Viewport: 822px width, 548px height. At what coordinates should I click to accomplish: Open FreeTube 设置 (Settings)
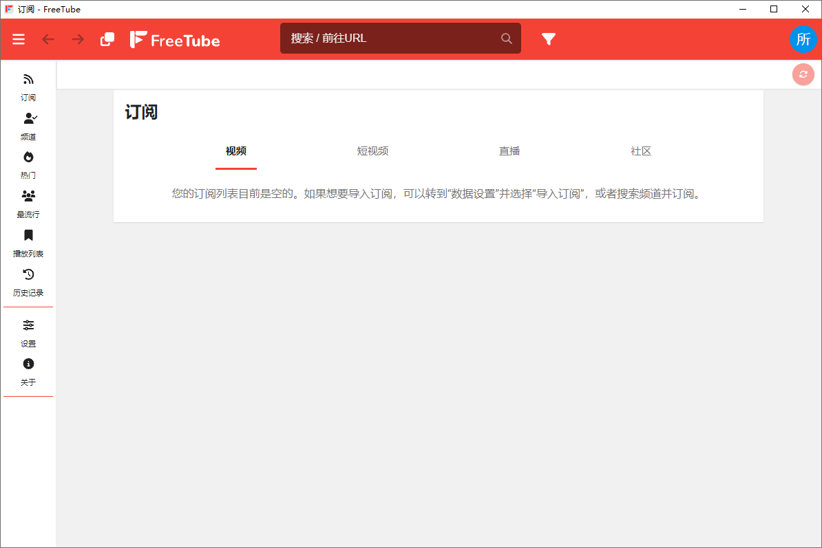click(28, 333)
